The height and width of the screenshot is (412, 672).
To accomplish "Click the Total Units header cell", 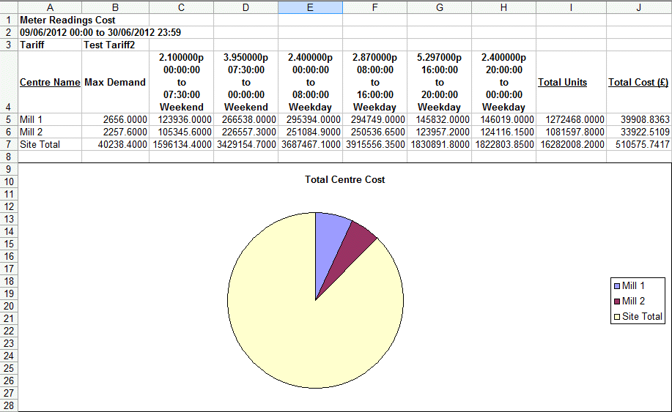I will (x=562, y=82).
